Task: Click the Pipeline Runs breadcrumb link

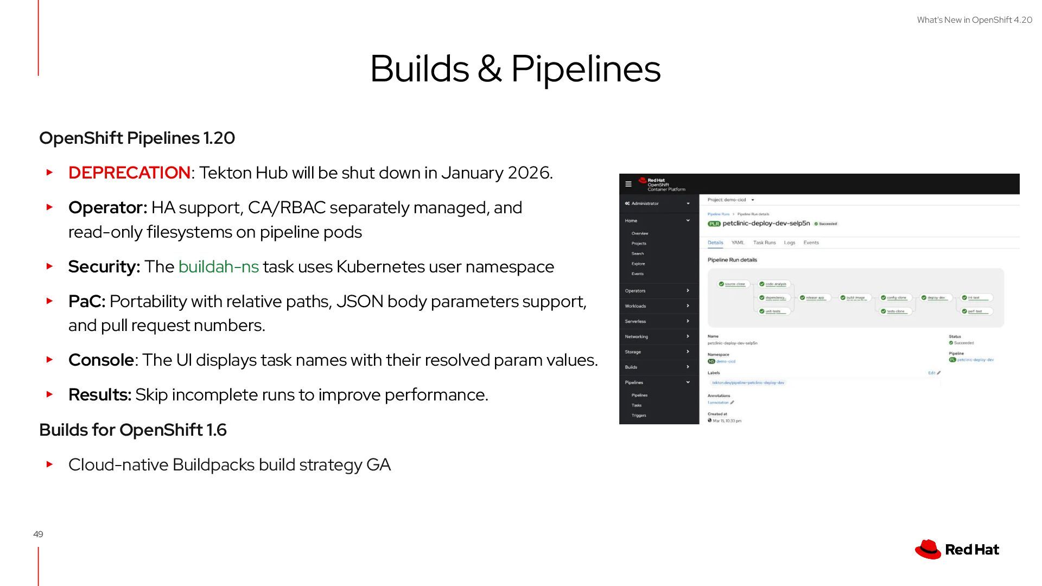Action: click(x=718, y=214)
